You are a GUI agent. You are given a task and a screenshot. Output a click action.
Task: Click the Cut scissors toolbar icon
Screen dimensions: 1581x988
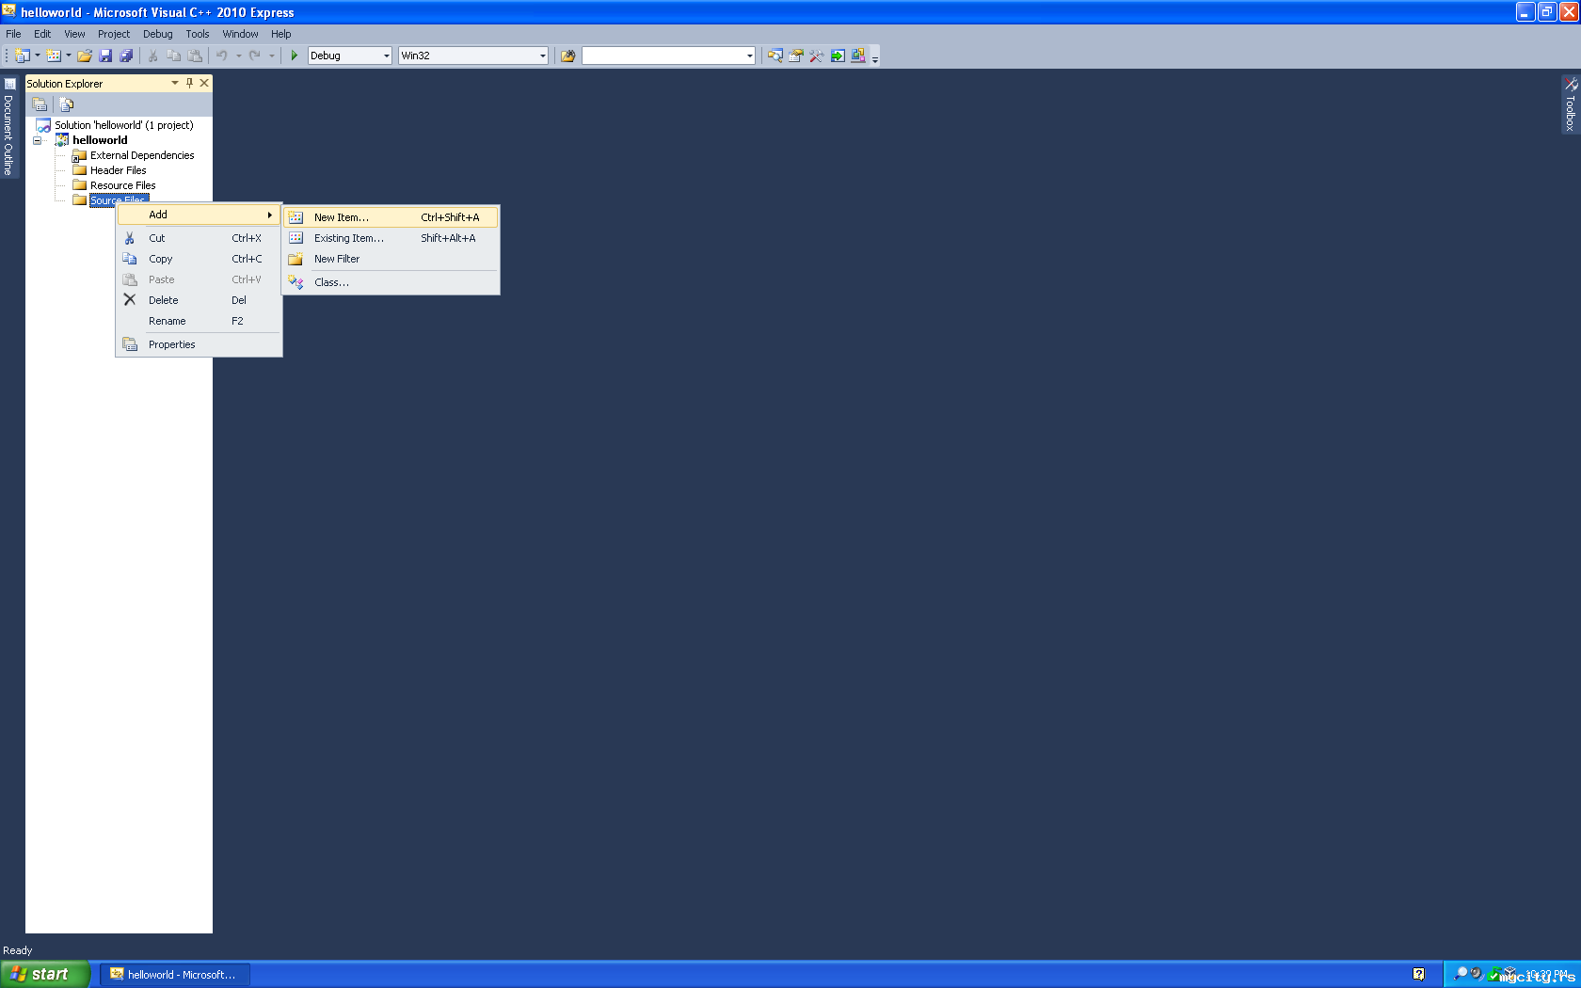(152, 56)
